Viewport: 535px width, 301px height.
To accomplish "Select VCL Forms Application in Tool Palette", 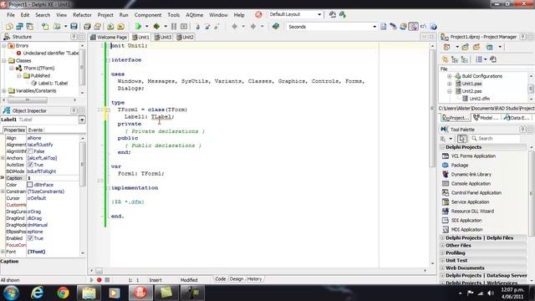I will [x=473, y=156].
